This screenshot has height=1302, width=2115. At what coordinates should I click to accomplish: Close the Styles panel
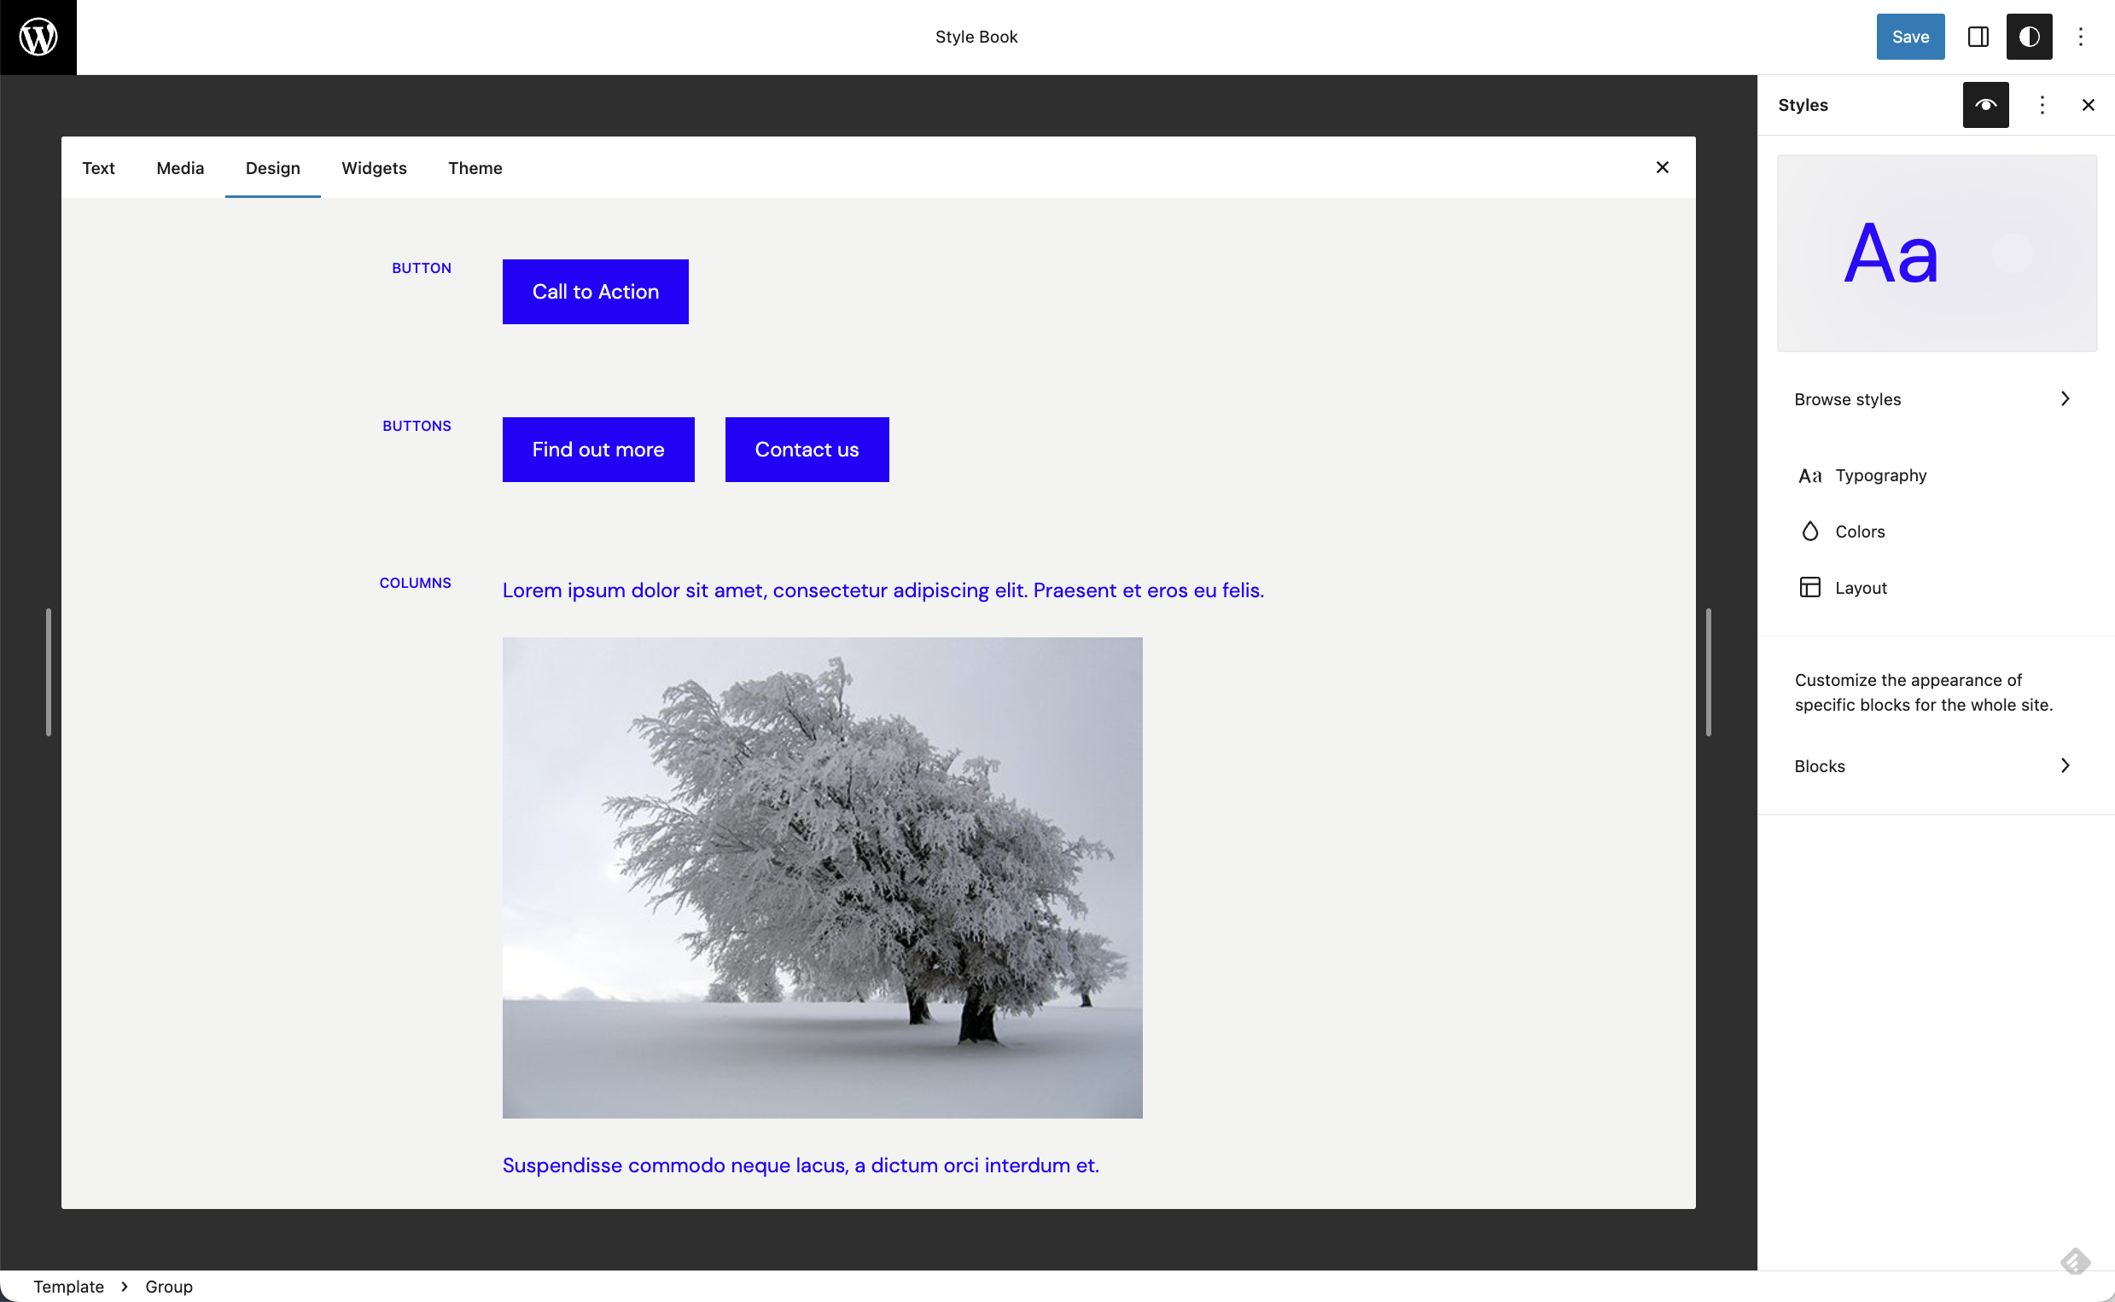(x=2089, y=105)
